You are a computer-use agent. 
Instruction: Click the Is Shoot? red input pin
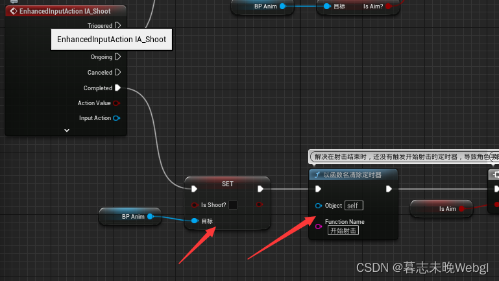pos(195,205)
